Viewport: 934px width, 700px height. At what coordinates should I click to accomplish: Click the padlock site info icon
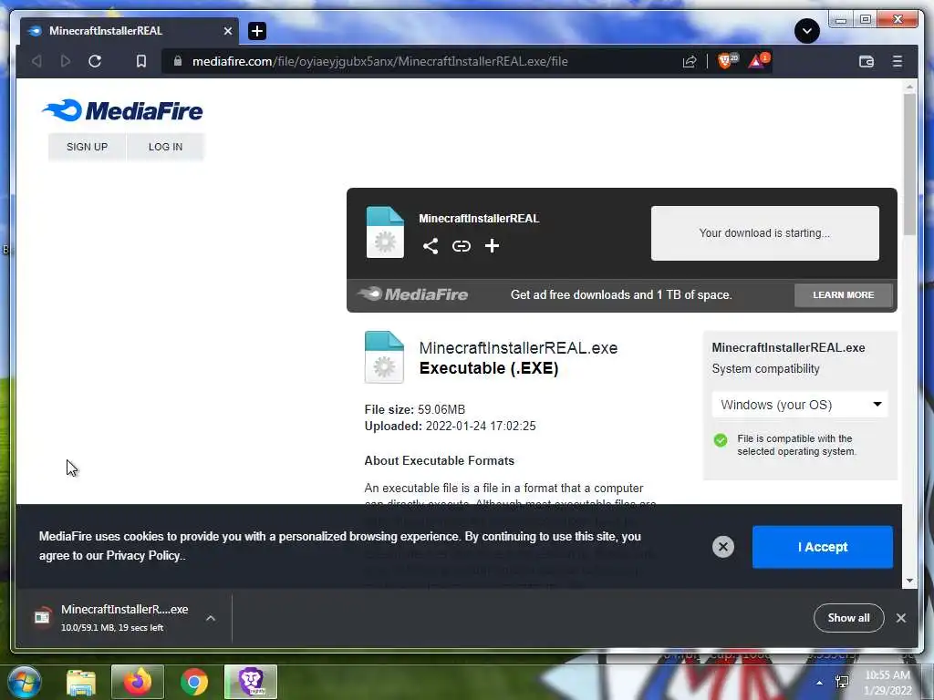[178, 61]
